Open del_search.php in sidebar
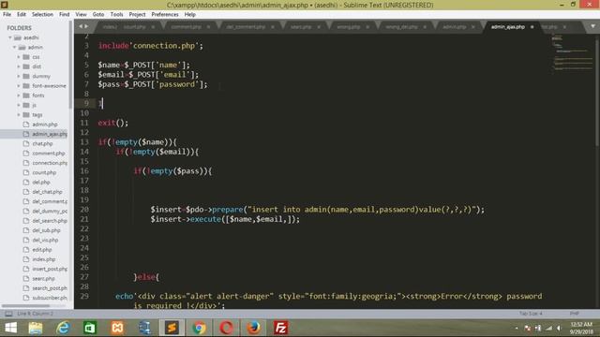The height and width of the screenshot is (337, 600). (50, 221)
